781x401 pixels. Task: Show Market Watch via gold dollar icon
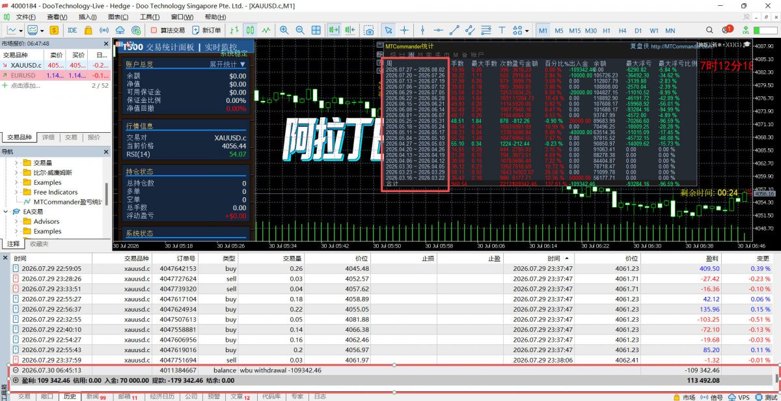pos(53,30)
